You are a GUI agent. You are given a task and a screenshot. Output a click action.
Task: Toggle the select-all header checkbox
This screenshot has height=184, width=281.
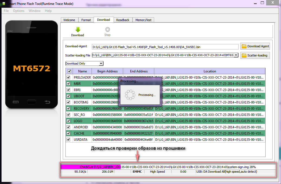pos(69,71)
